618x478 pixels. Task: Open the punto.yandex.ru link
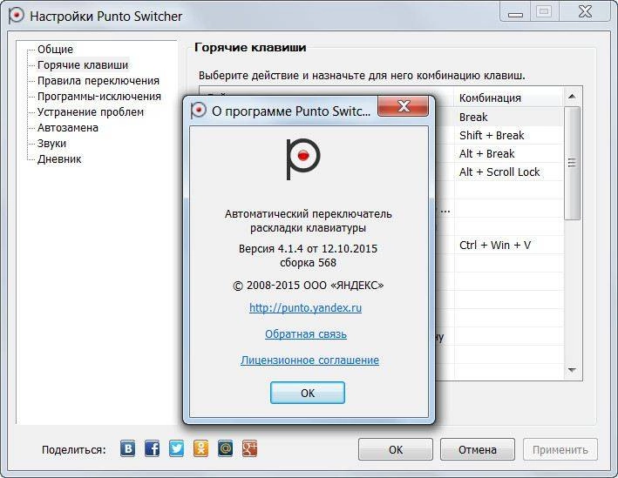(305, 307)
